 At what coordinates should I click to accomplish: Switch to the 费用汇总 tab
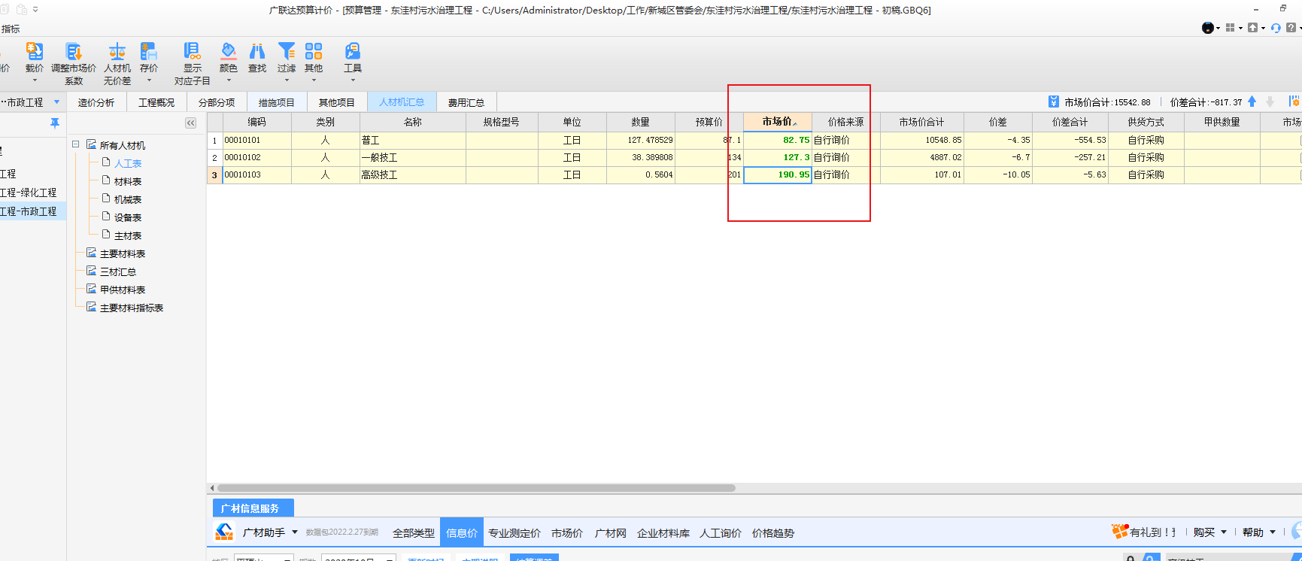point(466,102)
